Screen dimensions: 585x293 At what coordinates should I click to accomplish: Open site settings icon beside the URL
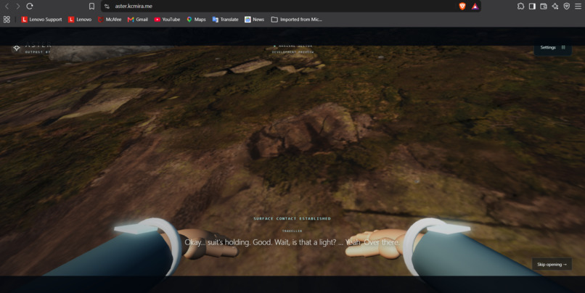107,6
